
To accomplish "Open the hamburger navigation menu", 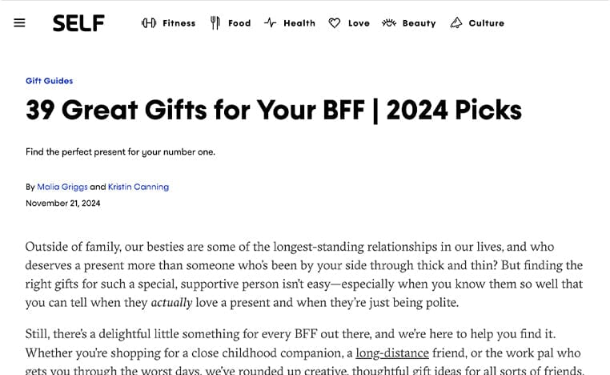I will pyautogui.click(x=19, y=23).
